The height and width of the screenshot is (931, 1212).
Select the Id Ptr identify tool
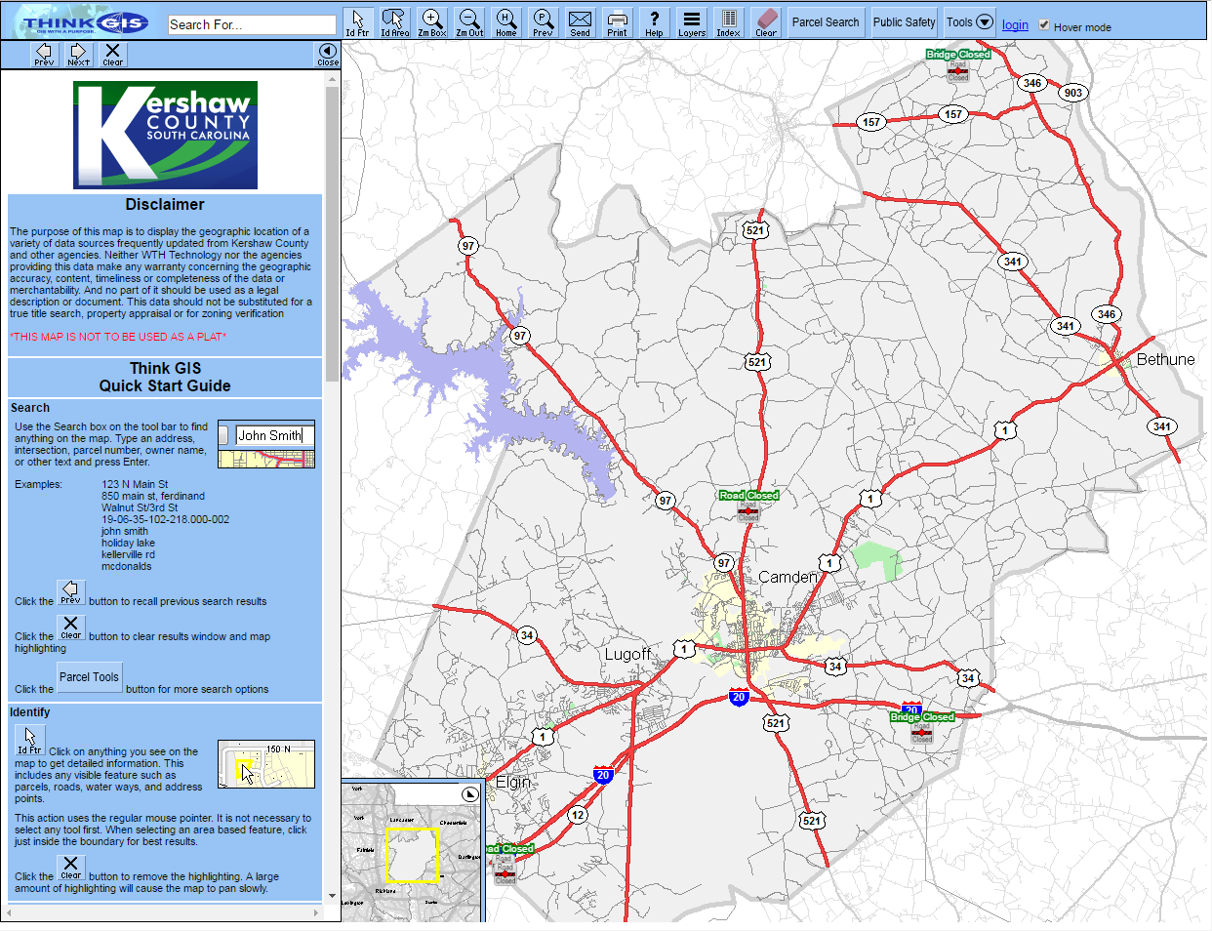358,21
